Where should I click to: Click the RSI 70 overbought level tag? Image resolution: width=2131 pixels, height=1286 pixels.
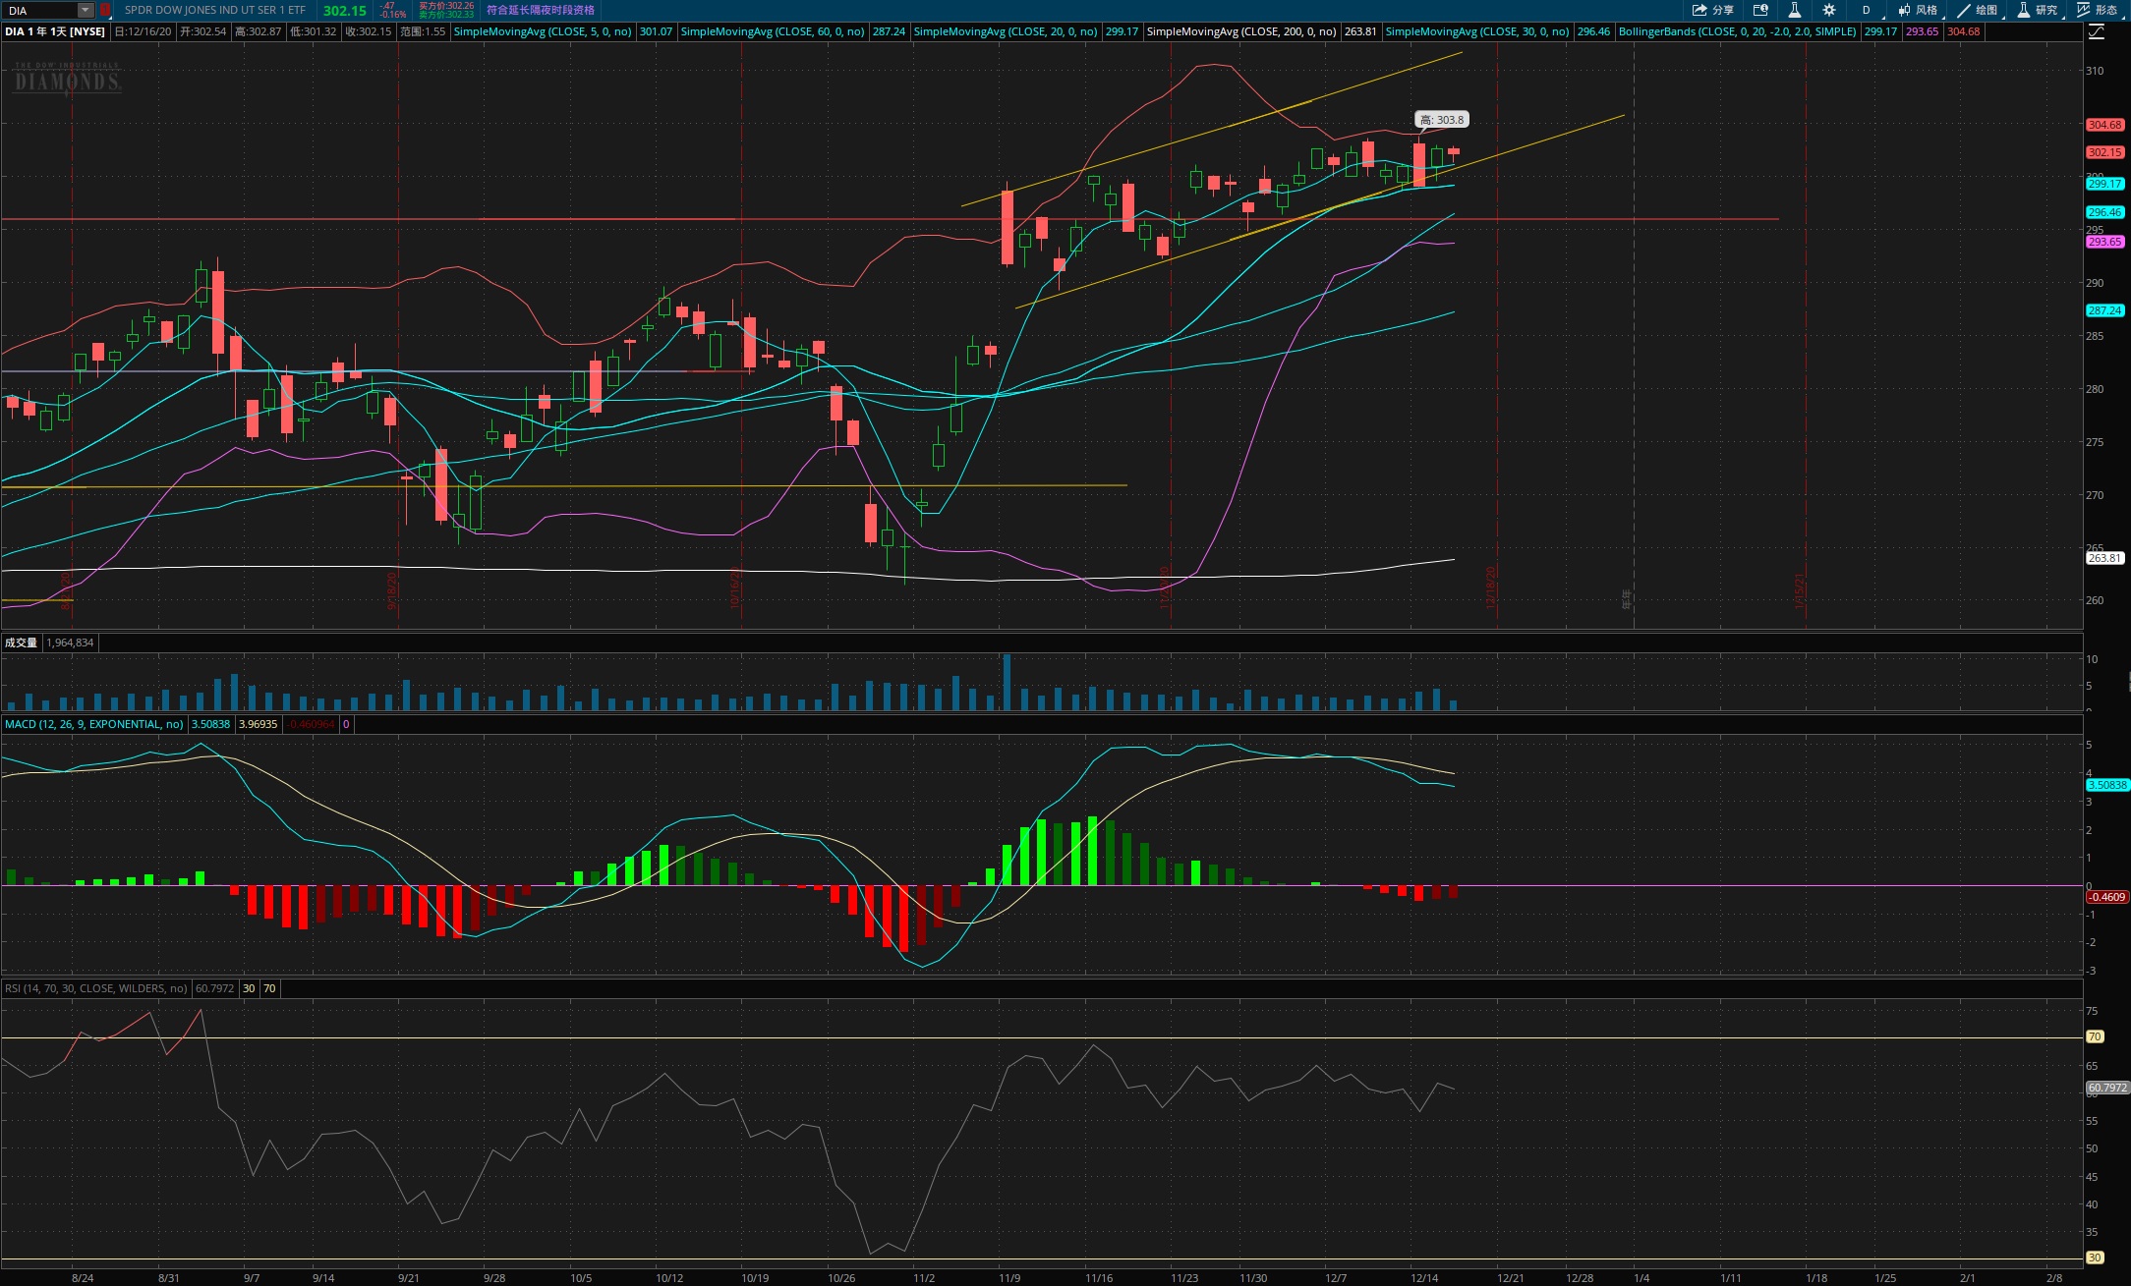click(2095, 1036)
